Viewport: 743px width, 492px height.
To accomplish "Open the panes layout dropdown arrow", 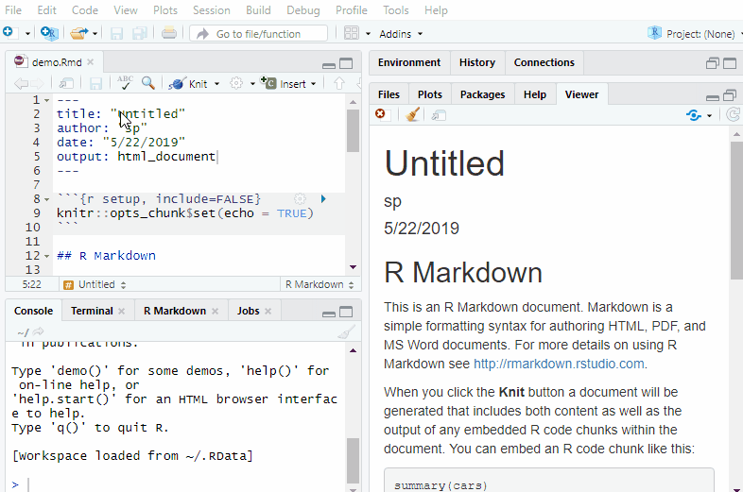I will pos(368,34).
